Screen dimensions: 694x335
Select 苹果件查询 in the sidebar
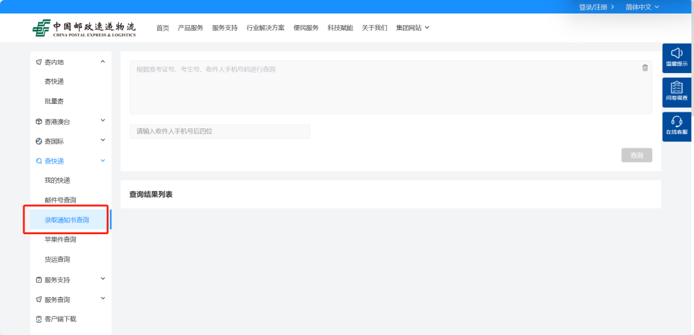[60, 239]
